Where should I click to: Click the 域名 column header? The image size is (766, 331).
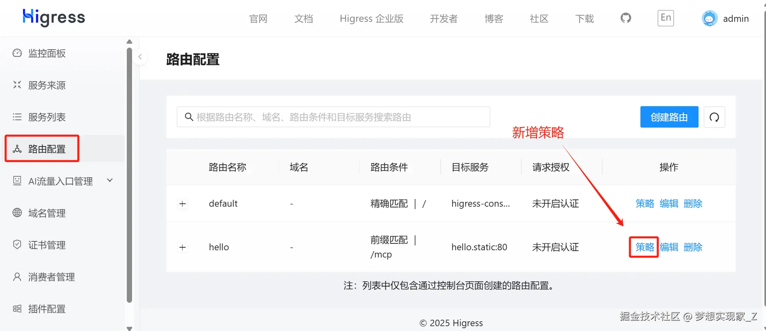[x=299, y=167]
